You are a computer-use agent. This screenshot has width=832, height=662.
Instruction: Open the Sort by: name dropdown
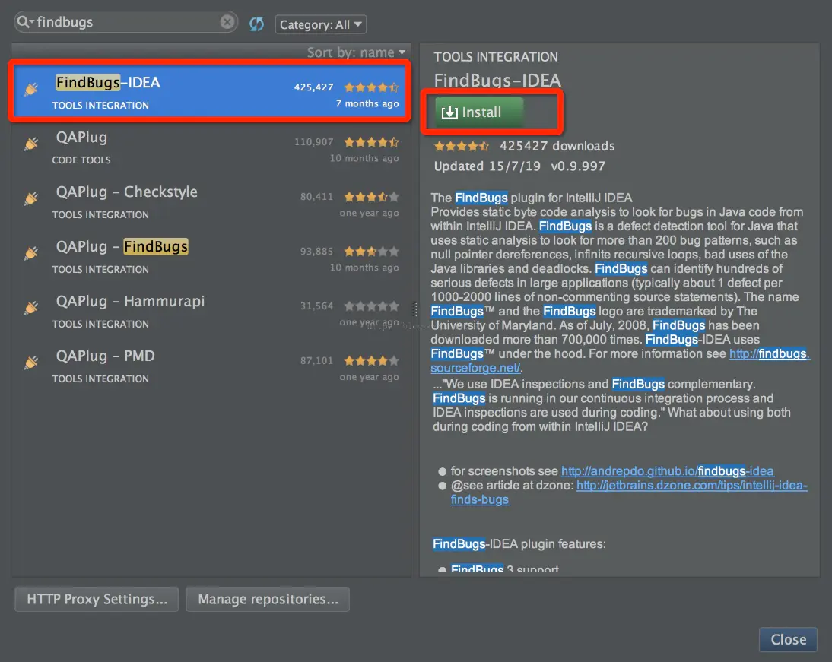tap(356, 52)
